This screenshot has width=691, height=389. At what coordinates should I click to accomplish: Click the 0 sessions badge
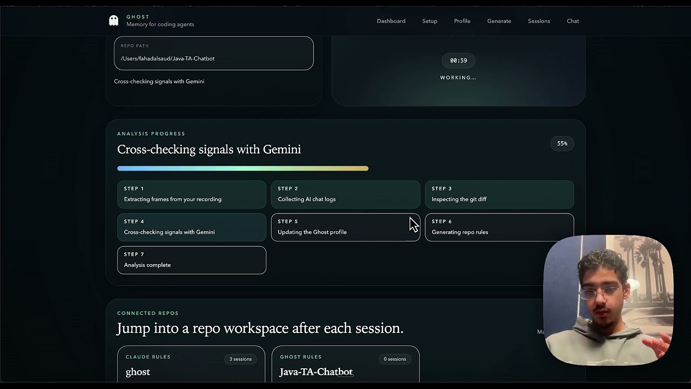pyautogui.click(x=395, y=359)
